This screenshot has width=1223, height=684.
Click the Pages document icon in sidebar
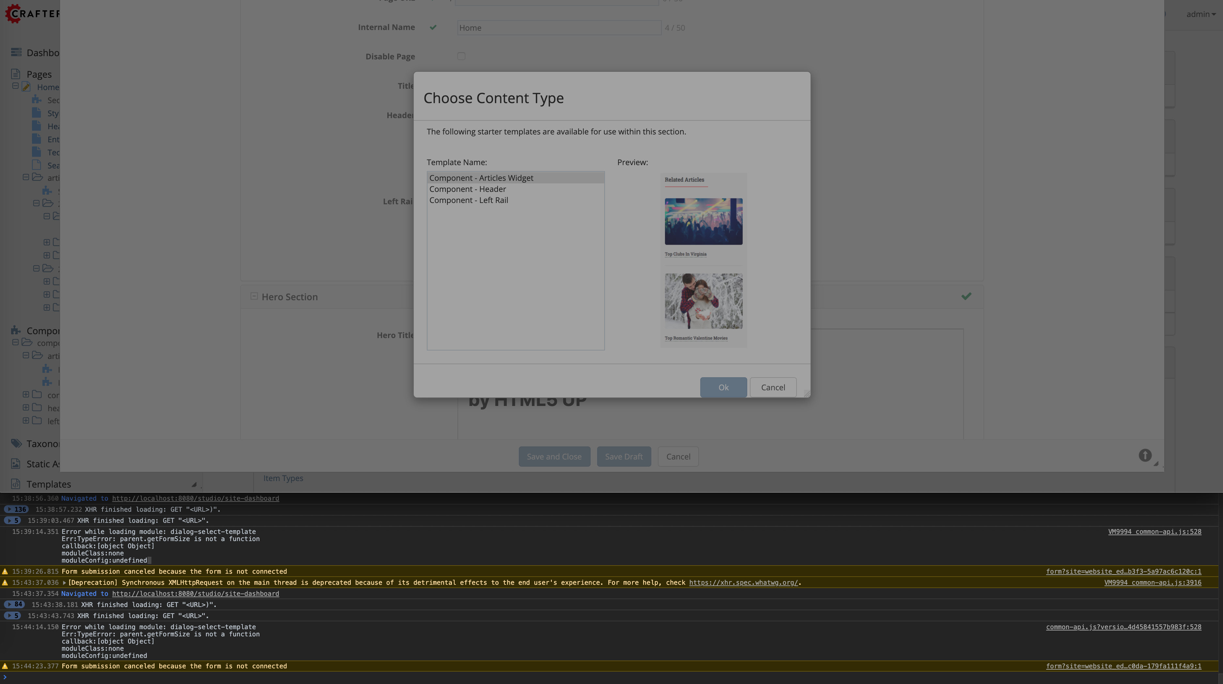(x=16, y=73)
